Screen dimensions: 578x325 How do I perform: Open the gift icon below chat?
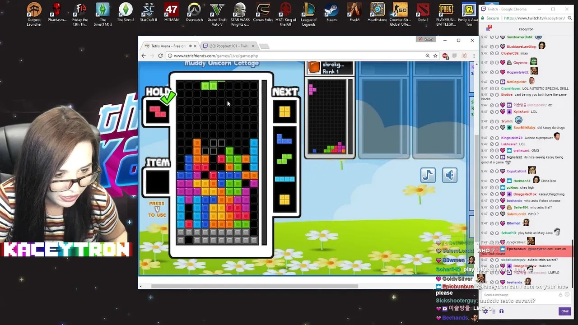501,311
